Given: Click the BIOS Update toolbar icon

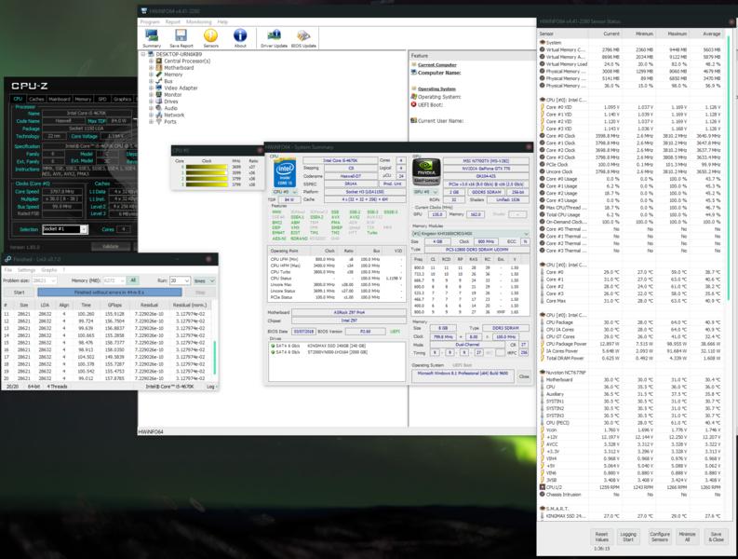Looking at the screenshot, I should tap(303, 38).
